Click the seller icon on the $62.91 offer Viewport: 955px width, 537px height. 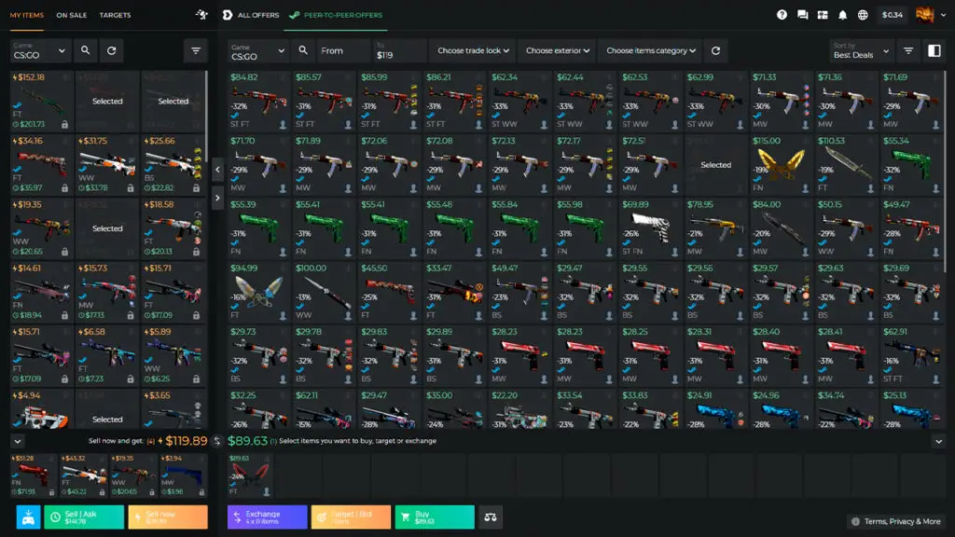(x=935, y=379)
